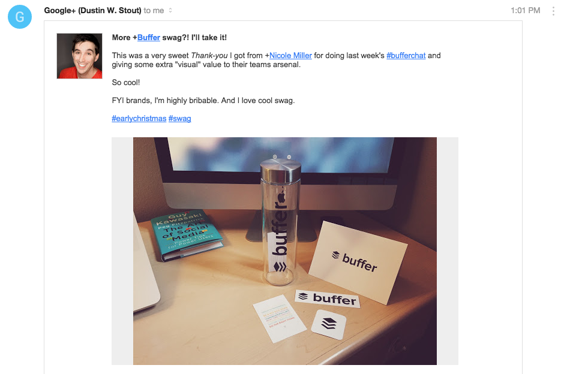Click the 'So cool!' paragraph
Viewport: 567px width, 374px height.
[126, 82]
